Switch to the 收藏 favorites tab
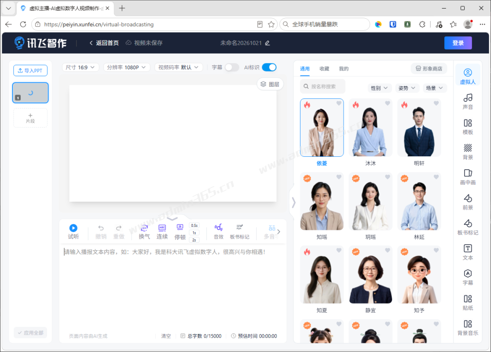 (x=324, y=69)
